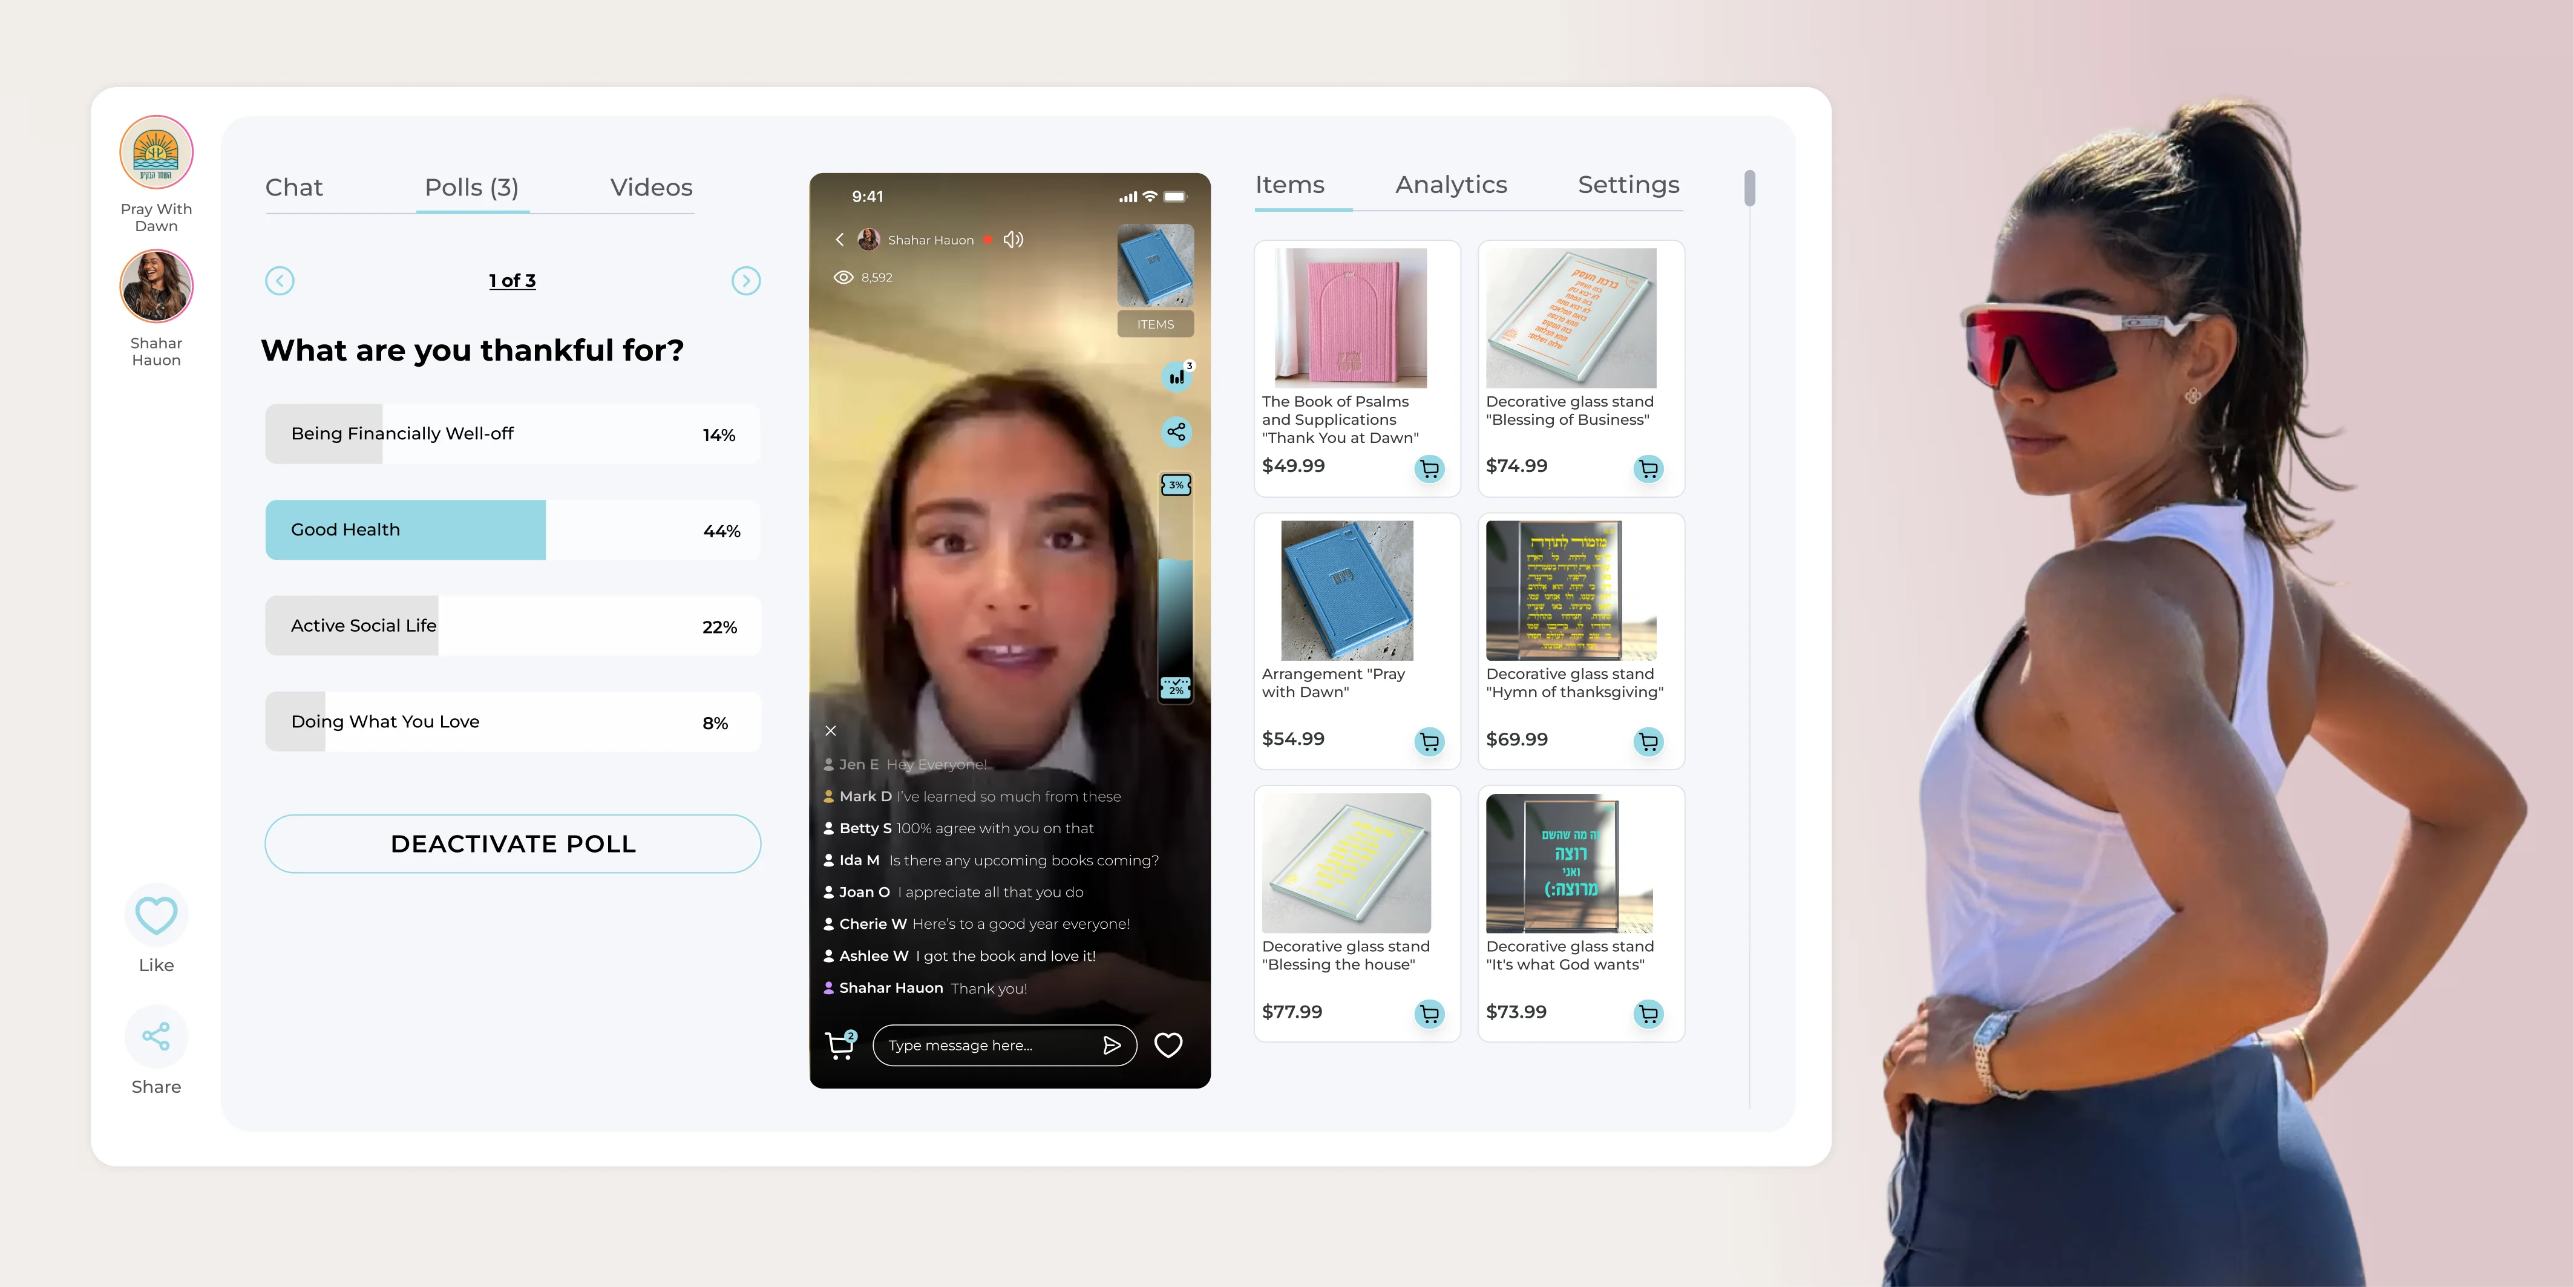Viewport: 2574px width, 1287px height.
Task: Go back with the chevron beside Shahar Hauon
Action: 839,240
